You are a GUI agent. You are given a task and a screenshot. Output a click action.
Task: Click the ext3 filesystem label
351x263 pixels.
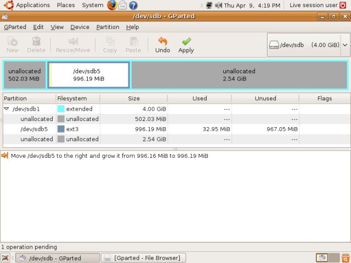pos(72,129)
